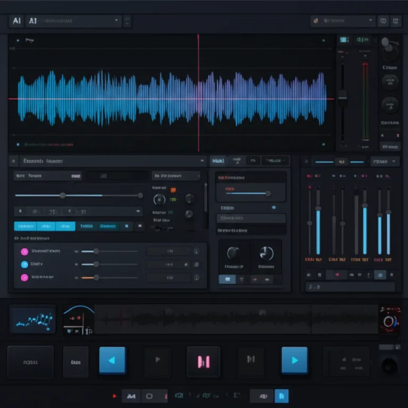This screenshot has height=408, width=408.
Task: Click the large round knob at top right
Action: click(390, 52)
